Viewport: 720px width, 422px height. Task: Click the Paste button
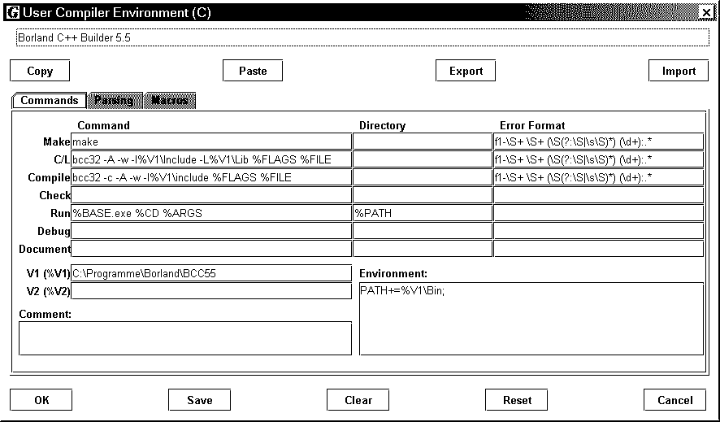(253, 71)
